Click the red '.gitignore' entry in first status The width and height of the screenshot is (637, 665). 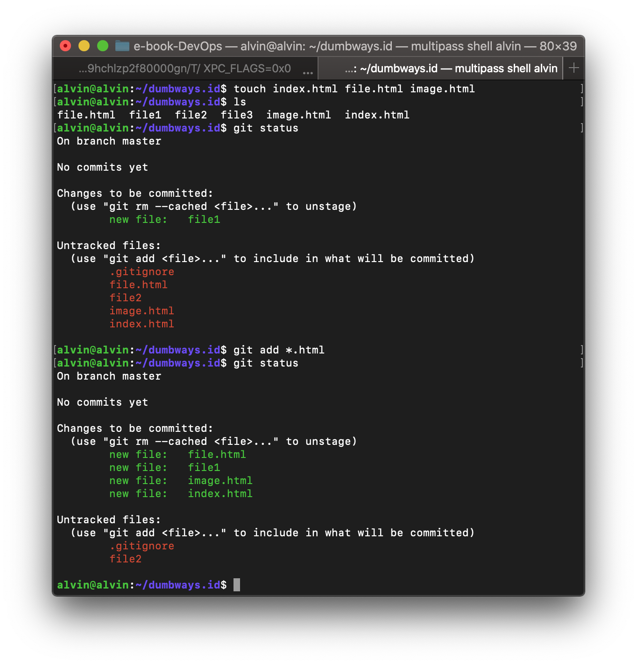point(142,271)
